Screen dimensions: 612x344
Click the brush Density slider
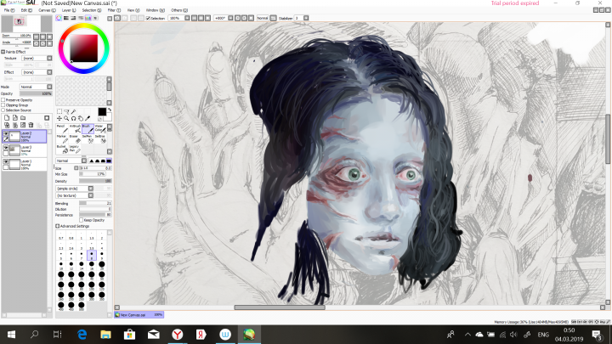[95, 181]
